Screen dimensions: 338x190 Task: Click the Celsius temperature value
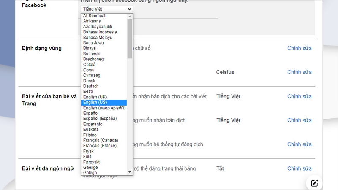[x=225, y=72]
